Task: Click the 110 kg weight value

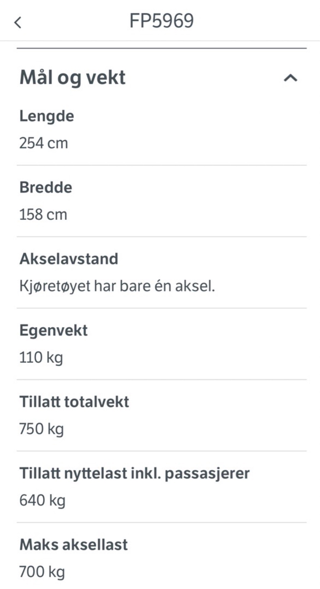Action: coord(41,358)
